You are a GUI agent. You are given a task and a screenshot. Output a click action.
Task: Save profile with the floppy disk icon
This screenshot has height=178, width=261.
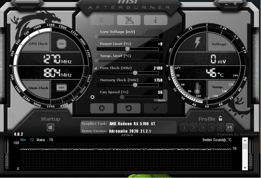tap(229, 128)
